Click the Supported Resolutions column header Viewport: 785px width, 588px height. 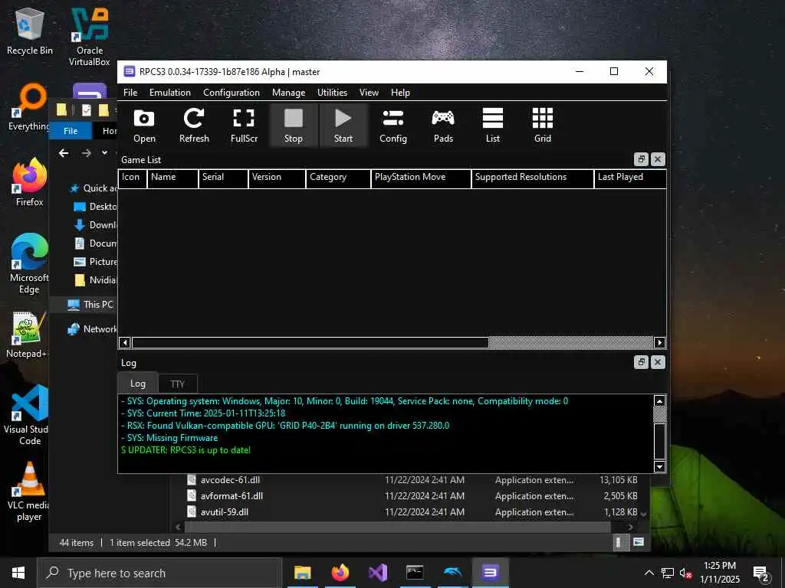[x=533, y=178]
